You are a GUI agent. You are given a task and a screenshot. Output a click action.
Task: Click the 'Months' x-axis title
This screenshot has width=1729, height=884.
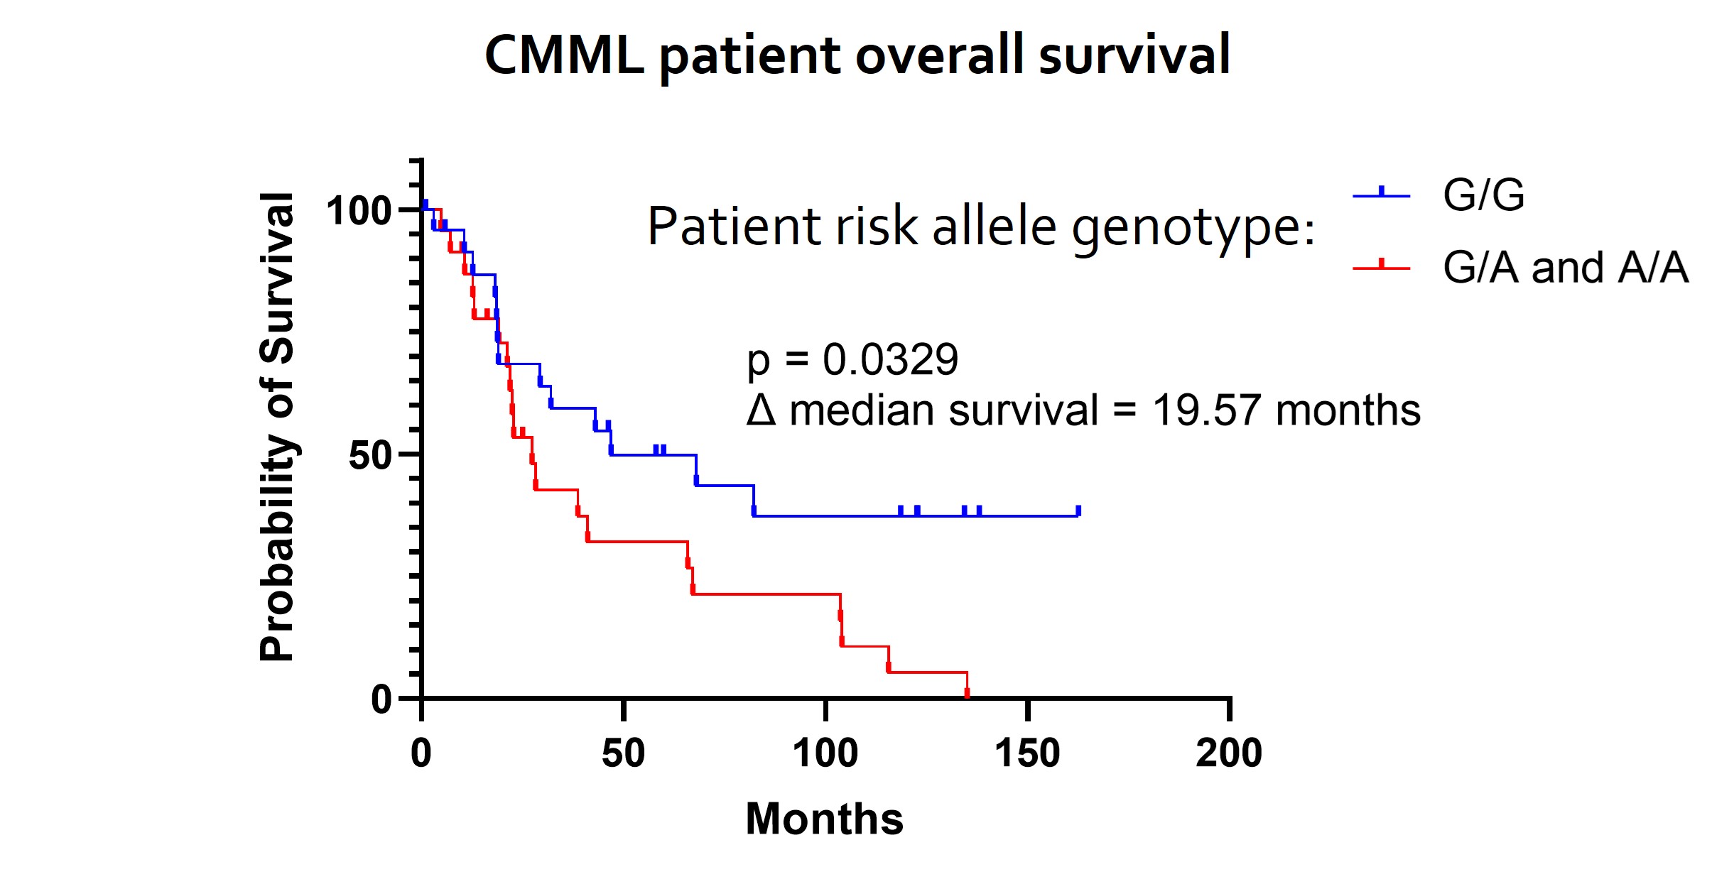click(x=824, y=819)
